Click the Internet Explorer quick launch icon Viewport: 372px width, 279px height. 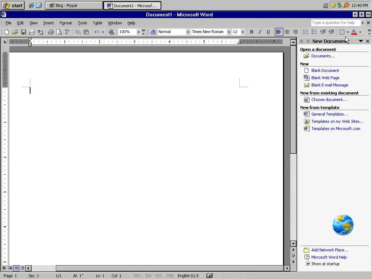31,5
